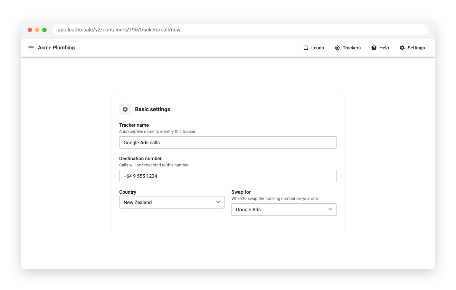Click the Acme Plumbing account name
Image resolution: width=456 pixels, height=290 pixels.
[56, 48]
